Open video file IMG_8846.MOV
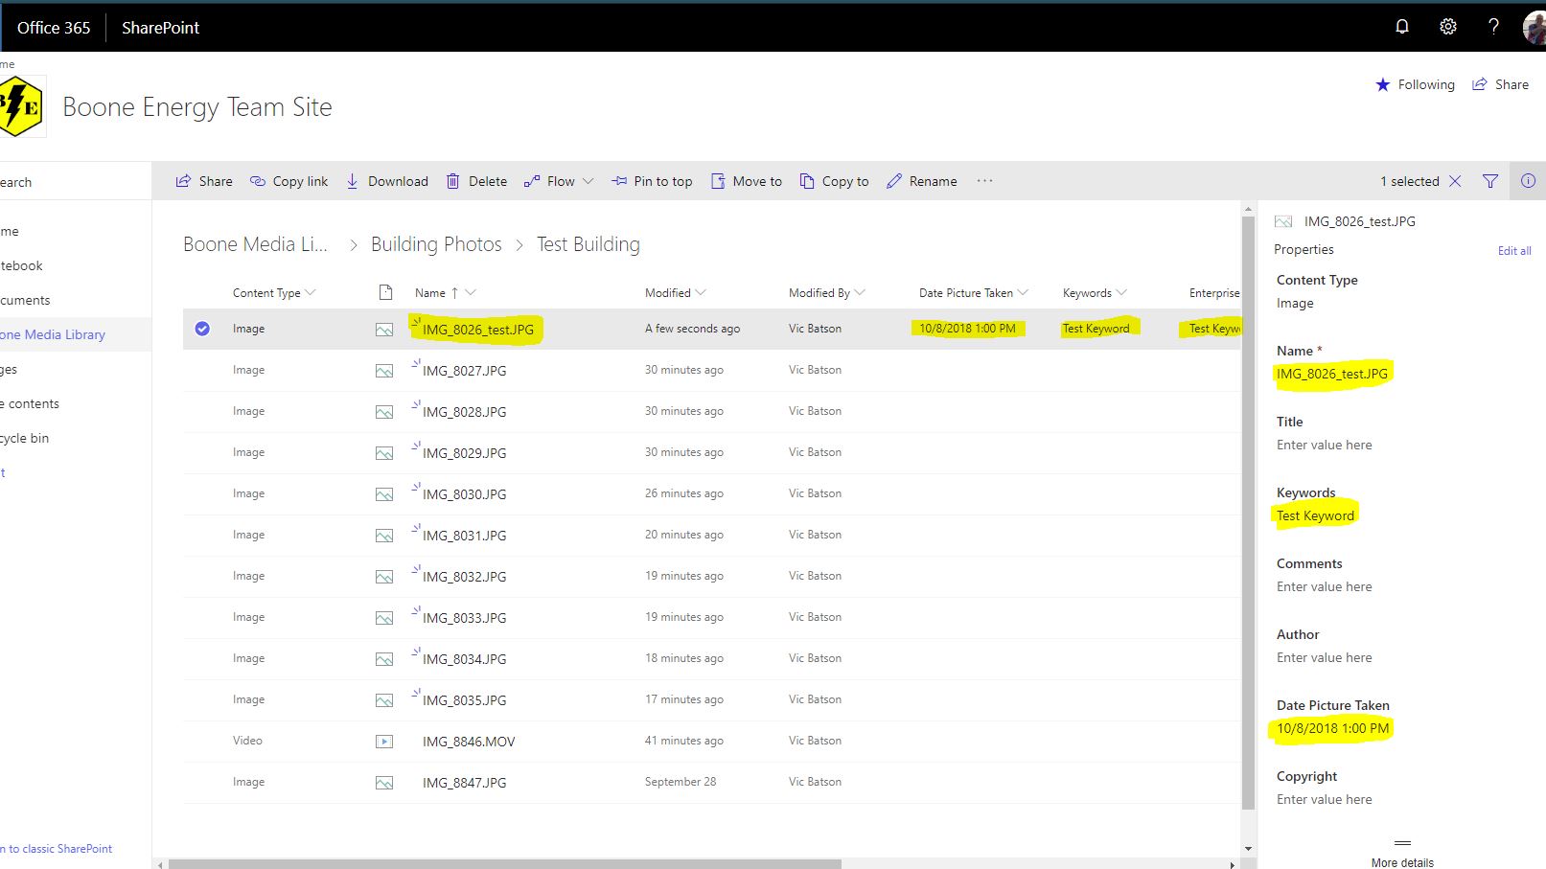Screen dimensions: 1546x869 [x=469, y=742]
